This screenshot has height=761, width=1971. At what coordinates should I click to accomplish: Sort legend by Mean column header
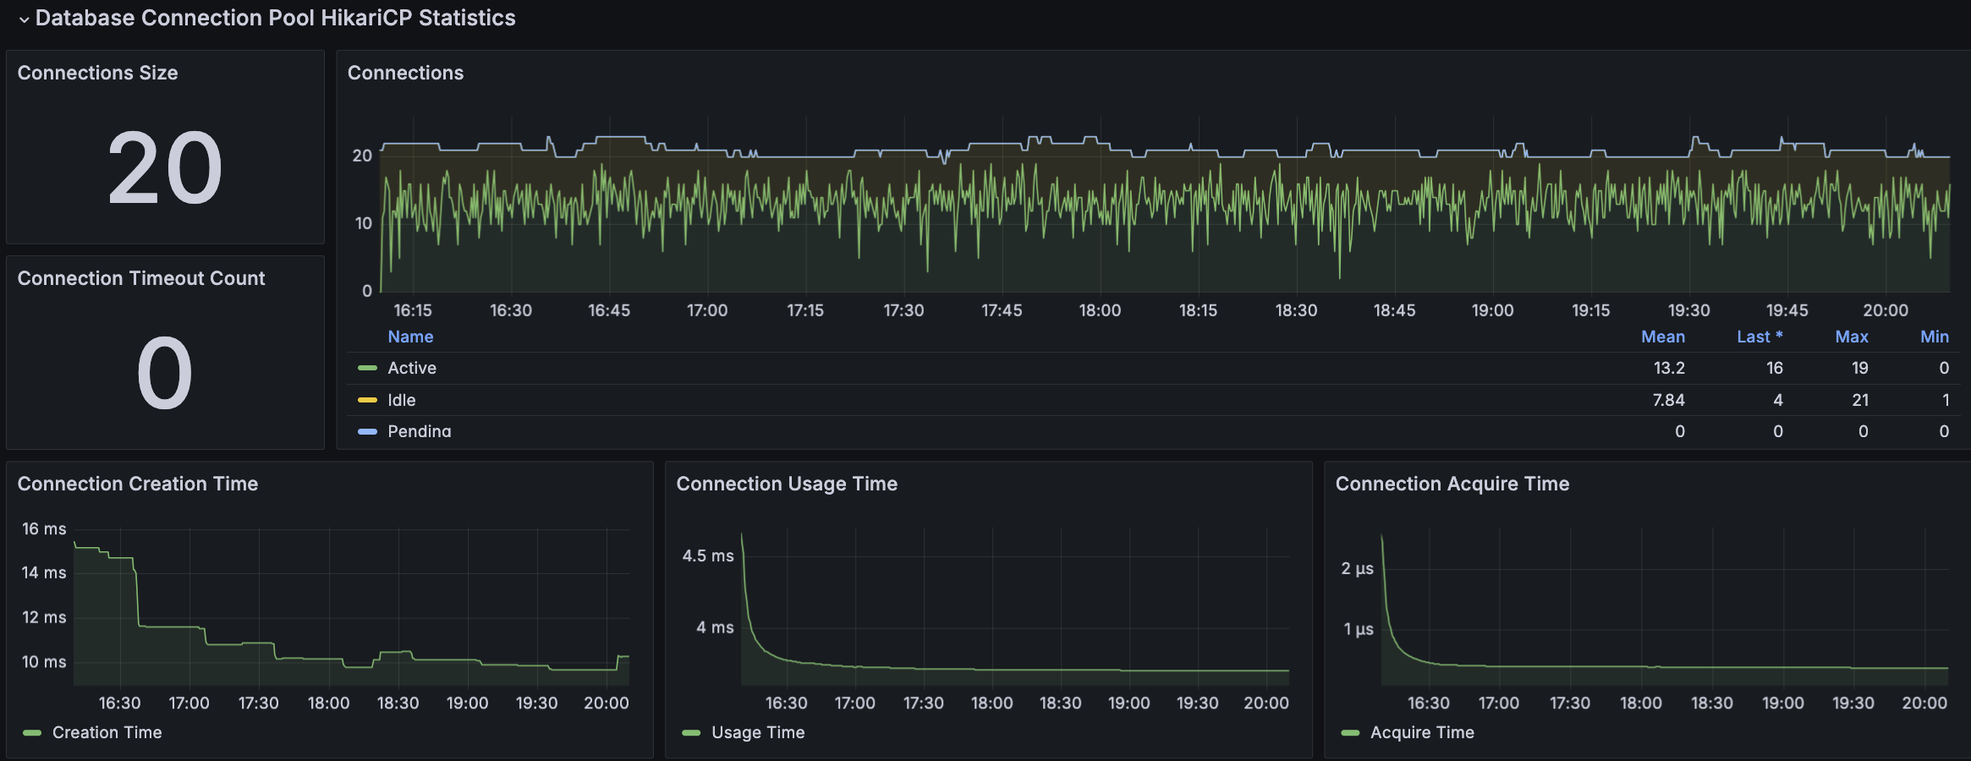click(1663, 337)
